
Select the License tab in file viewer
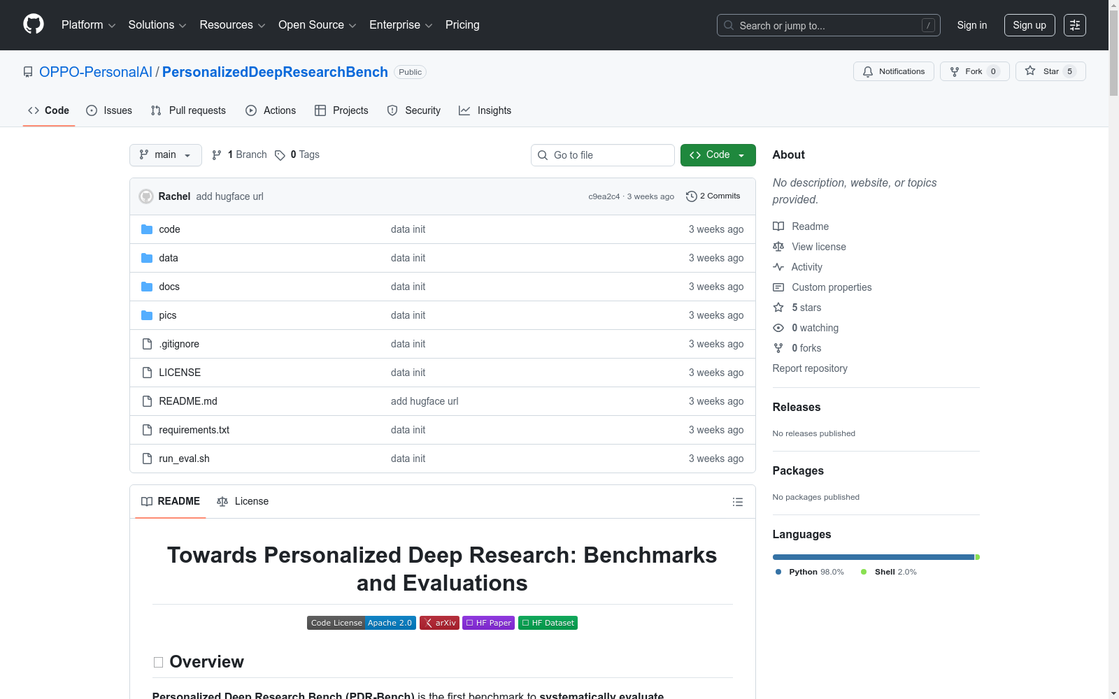243,501
